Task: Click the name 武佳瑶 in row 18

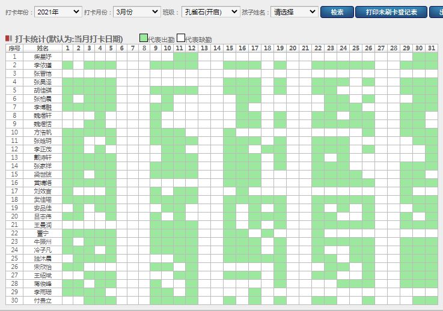Action: [x=43, y=199]
